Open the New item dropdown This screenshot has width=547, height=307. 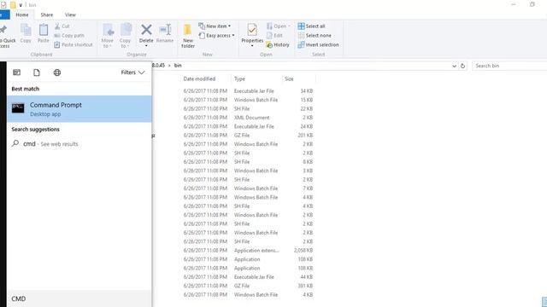(x=215, y=26)
